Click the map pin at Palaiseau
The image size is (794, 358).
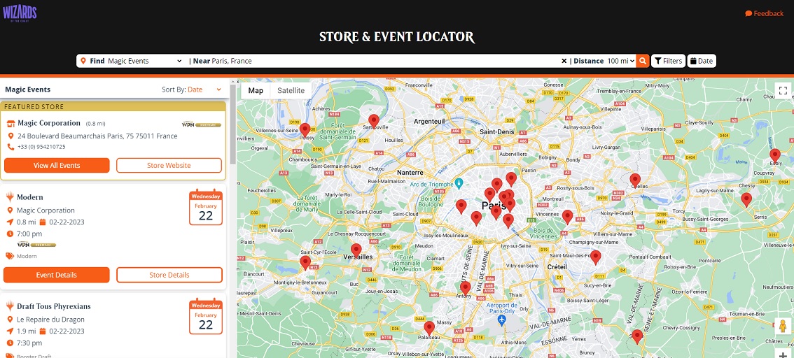[x=429, y=328]
